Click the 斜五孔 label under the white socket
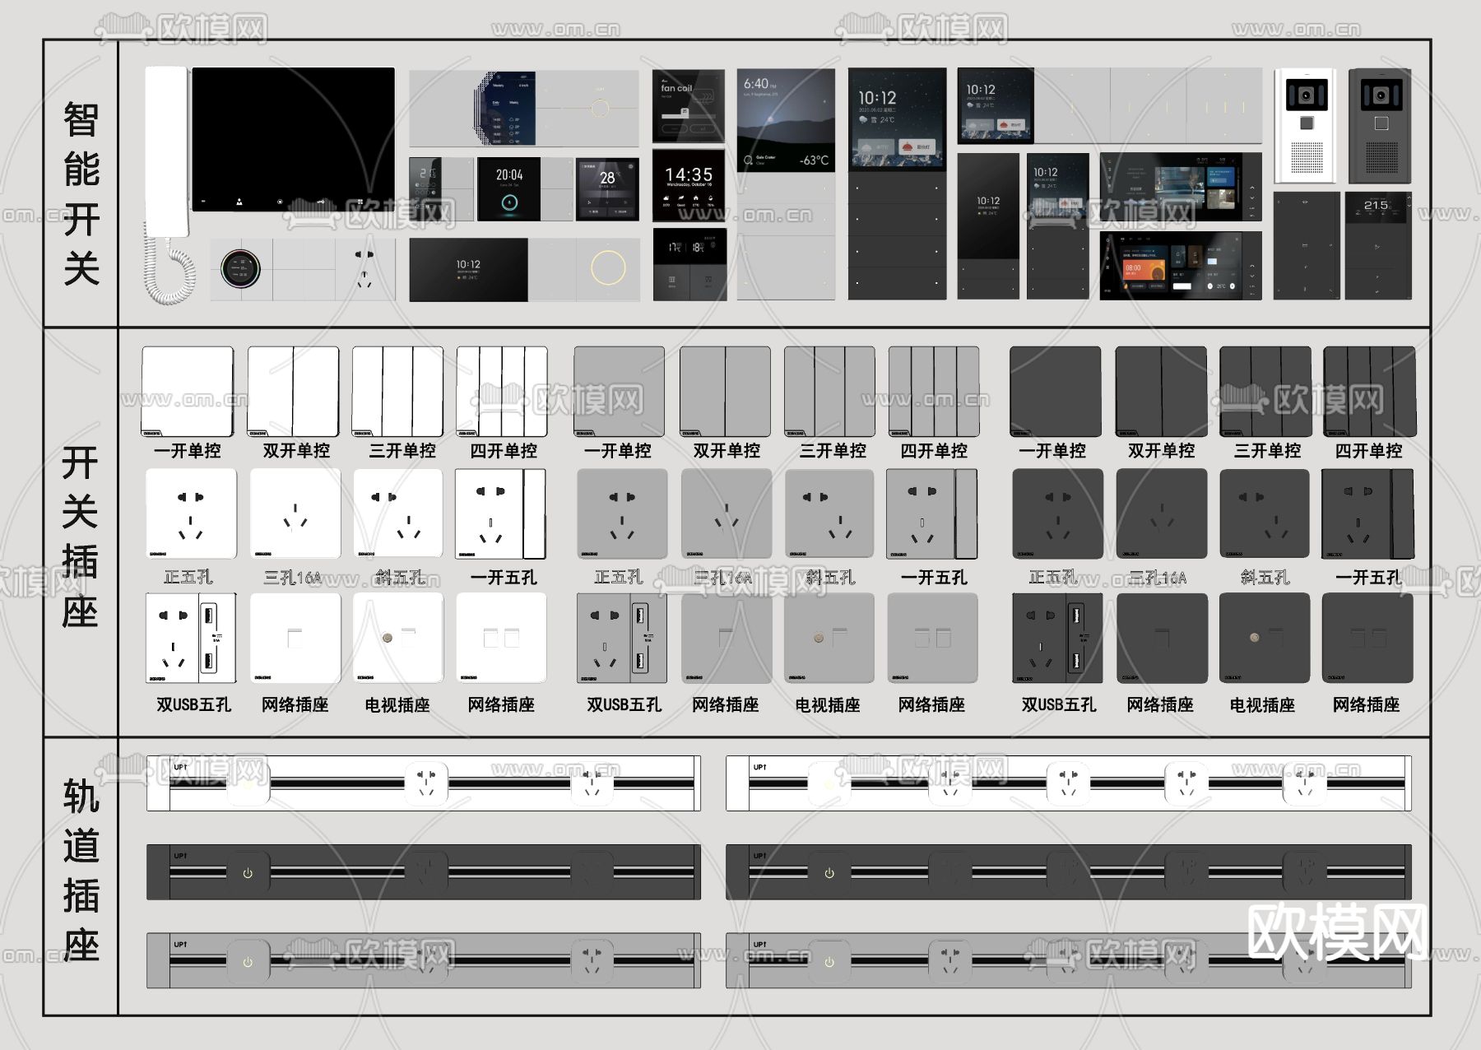Screen dimensions: 1481x1050 point(400,578)
